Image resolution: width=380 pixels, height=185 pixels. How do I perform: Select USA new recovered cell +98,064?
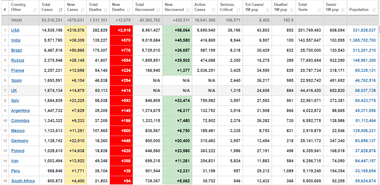tap(177, 30)
